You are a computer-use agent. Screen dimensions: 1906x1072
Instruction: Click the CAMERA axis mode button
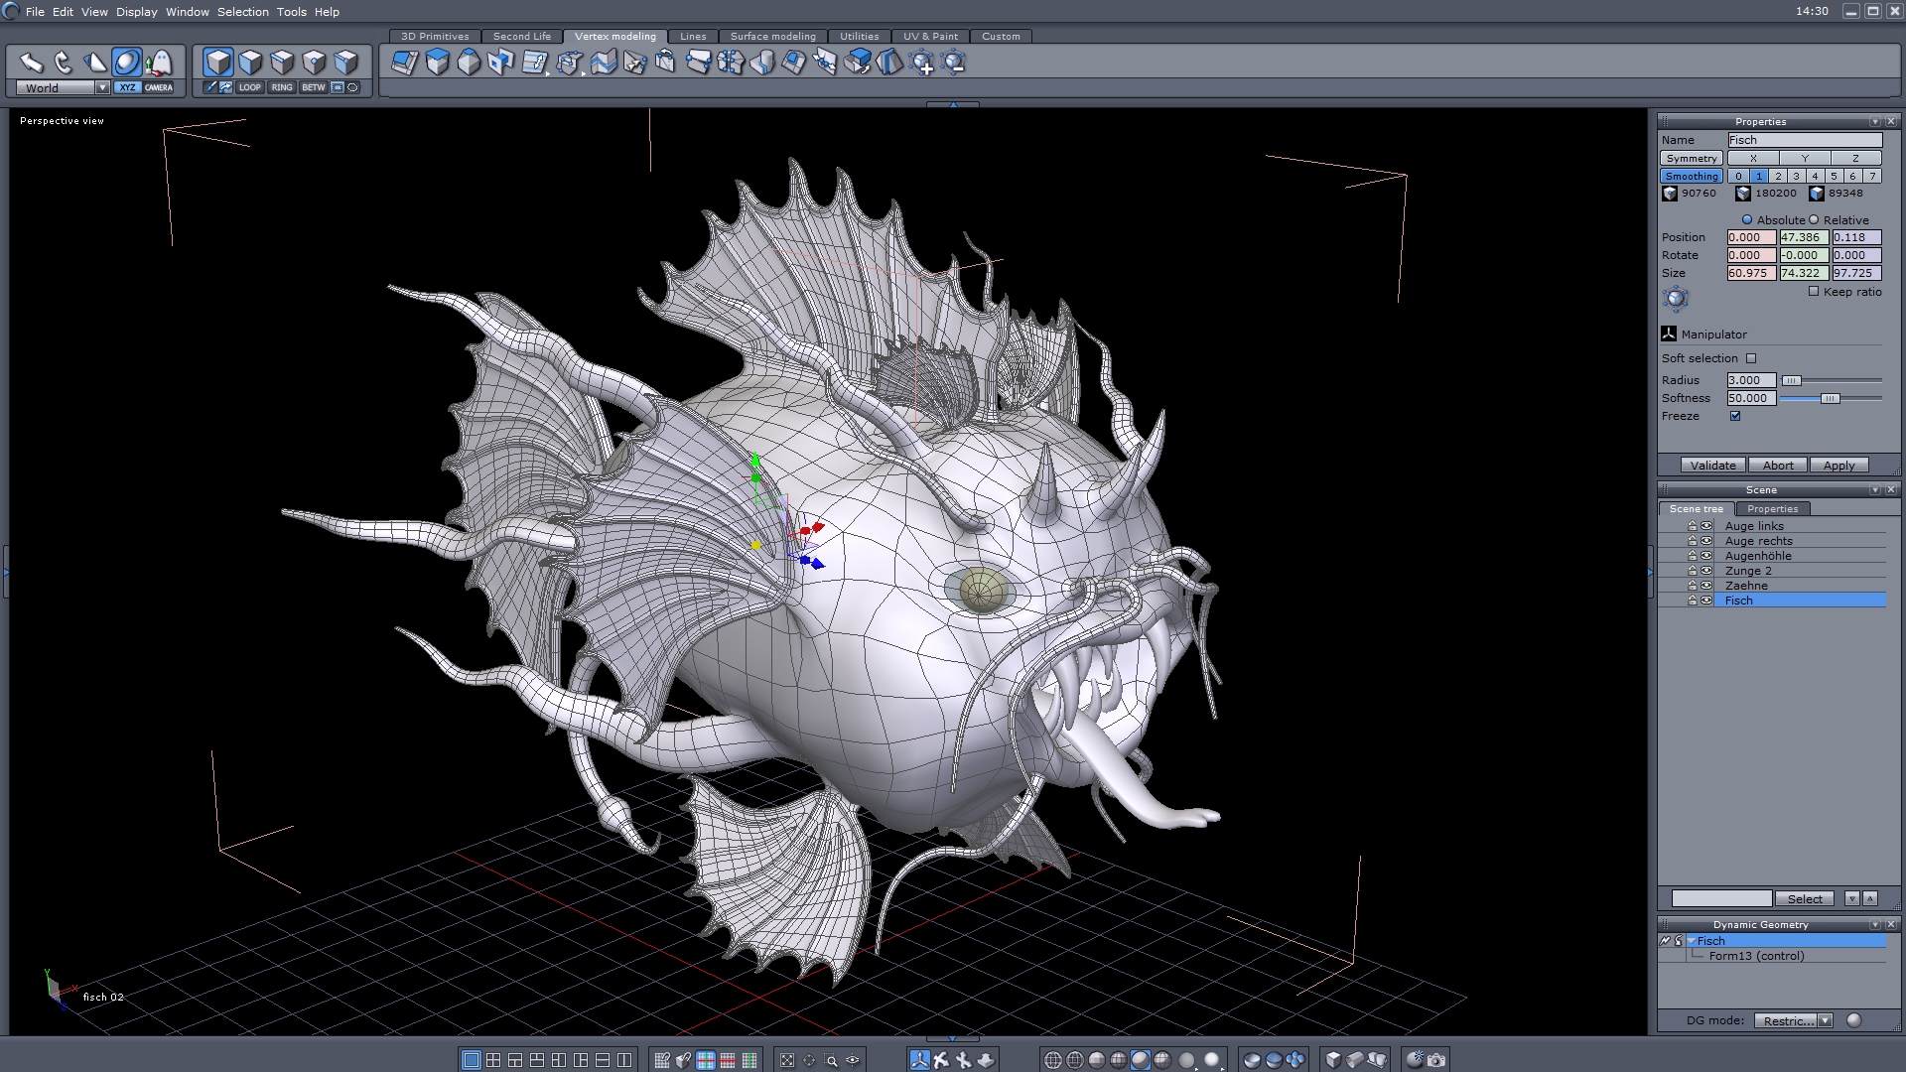[159, 87]
